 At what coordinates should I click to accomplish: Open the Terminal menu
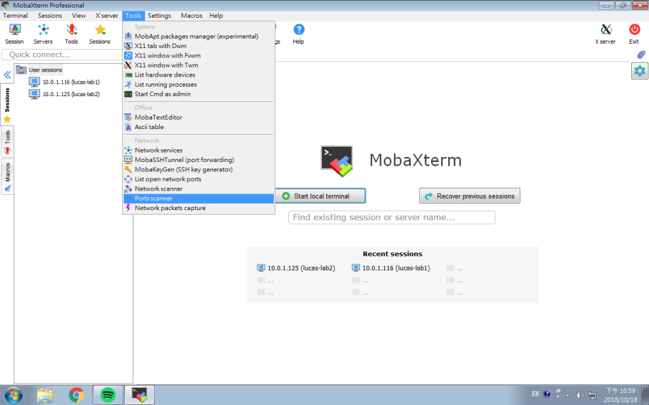pyautogui.click(x=15, y=15)
